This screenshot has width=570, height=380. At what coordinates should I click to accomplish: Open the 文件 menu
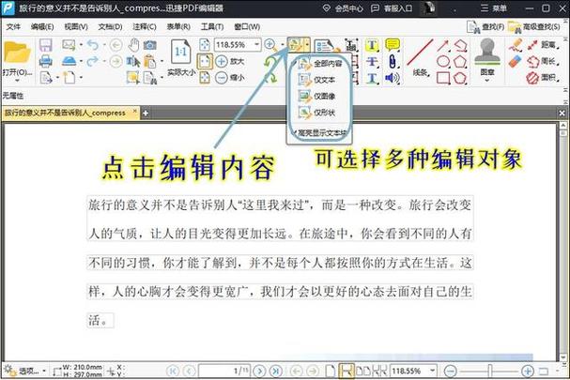pyautogui.click(x=13, y=26)
